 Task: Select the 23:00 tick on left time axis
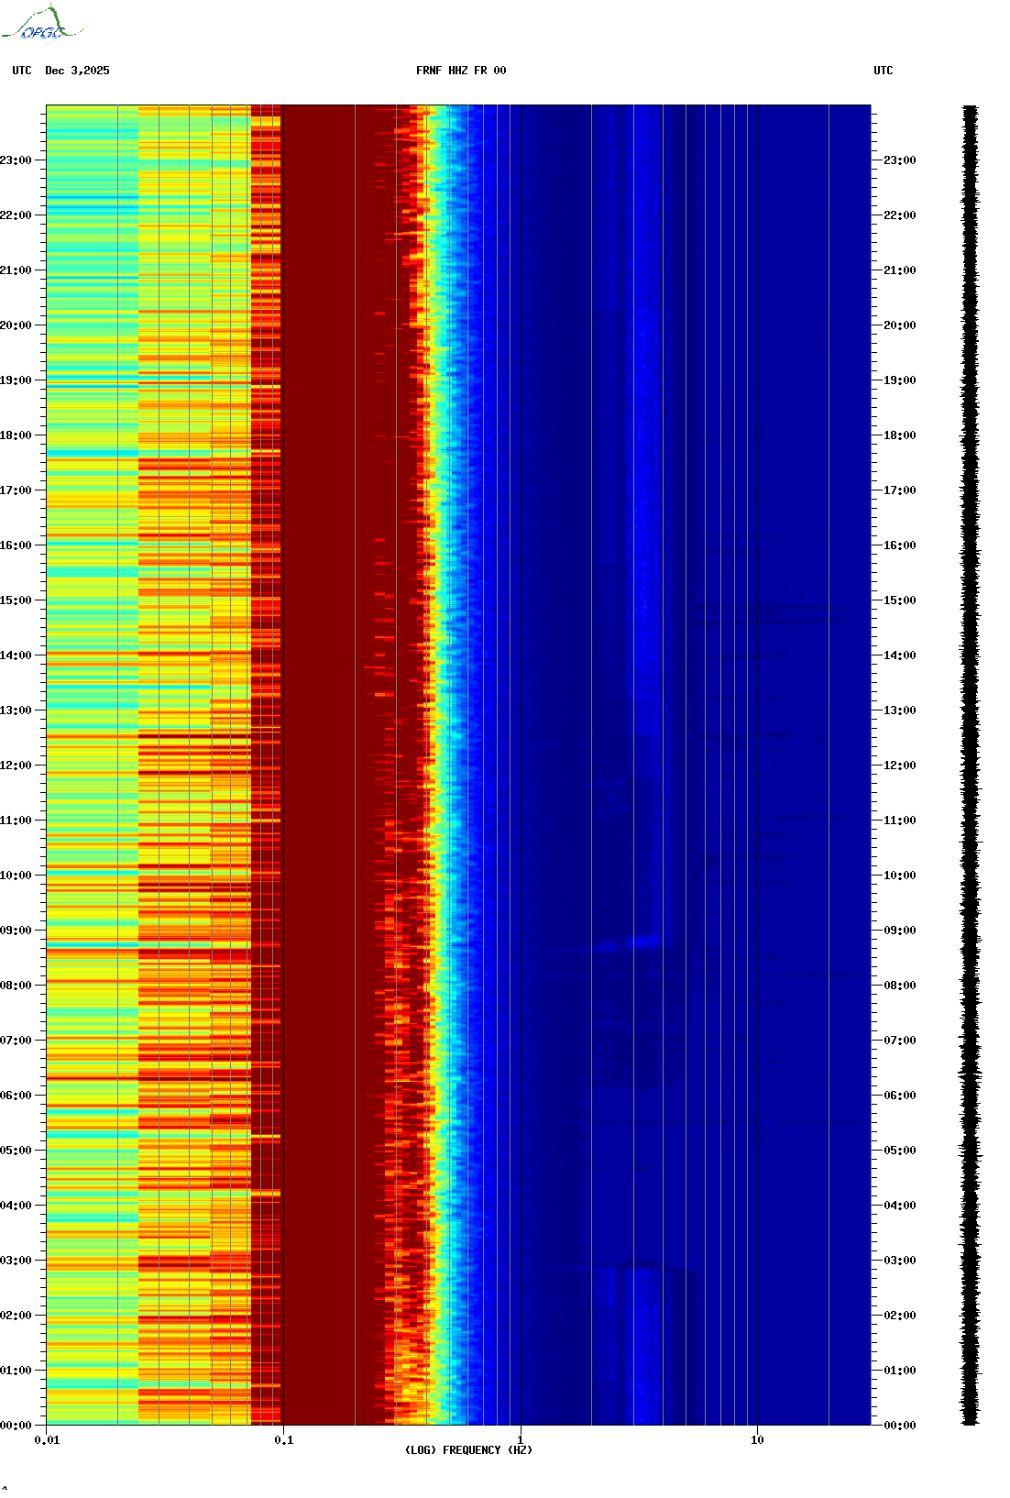16,160
